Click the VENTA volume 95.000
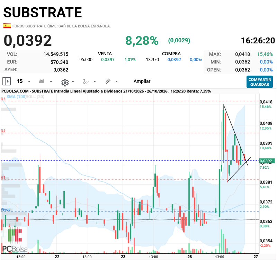 pyautogui.click(x=86, y=60)
